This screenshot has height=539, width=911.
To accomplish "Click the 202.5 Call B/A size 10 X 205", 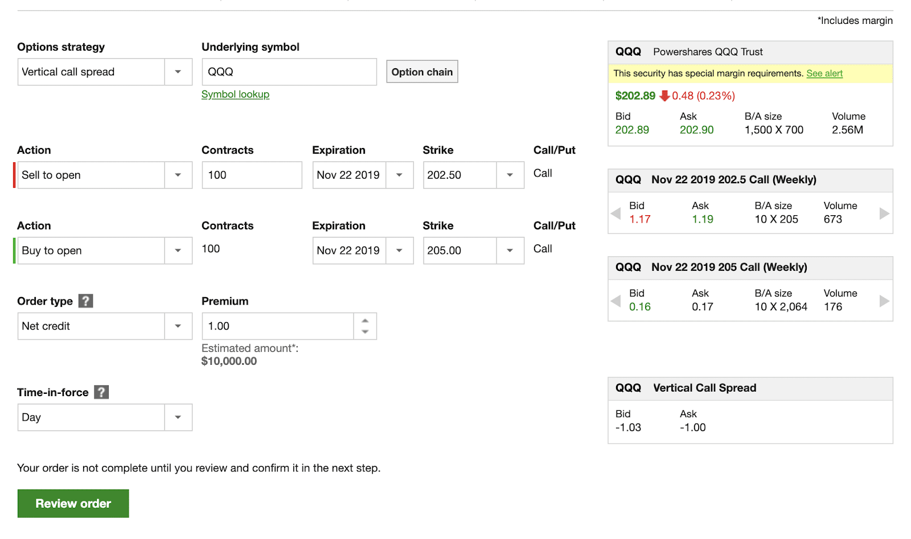I will point(776,219).
